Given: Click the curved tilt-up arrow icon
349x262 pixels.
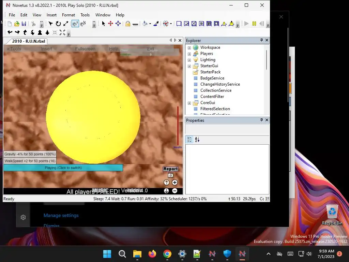Looking at the screenshot, I should click(x=25, y=32).
